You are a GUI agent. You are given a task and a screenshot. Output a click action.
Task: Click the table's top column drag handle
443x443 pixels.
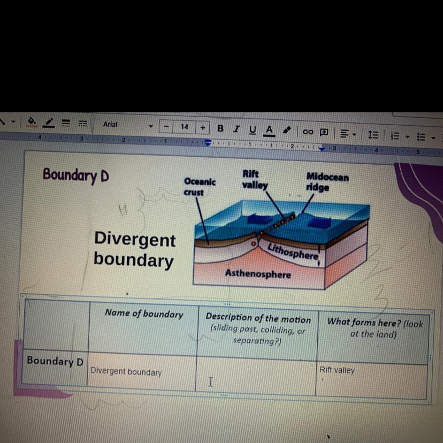click(227, 304)
